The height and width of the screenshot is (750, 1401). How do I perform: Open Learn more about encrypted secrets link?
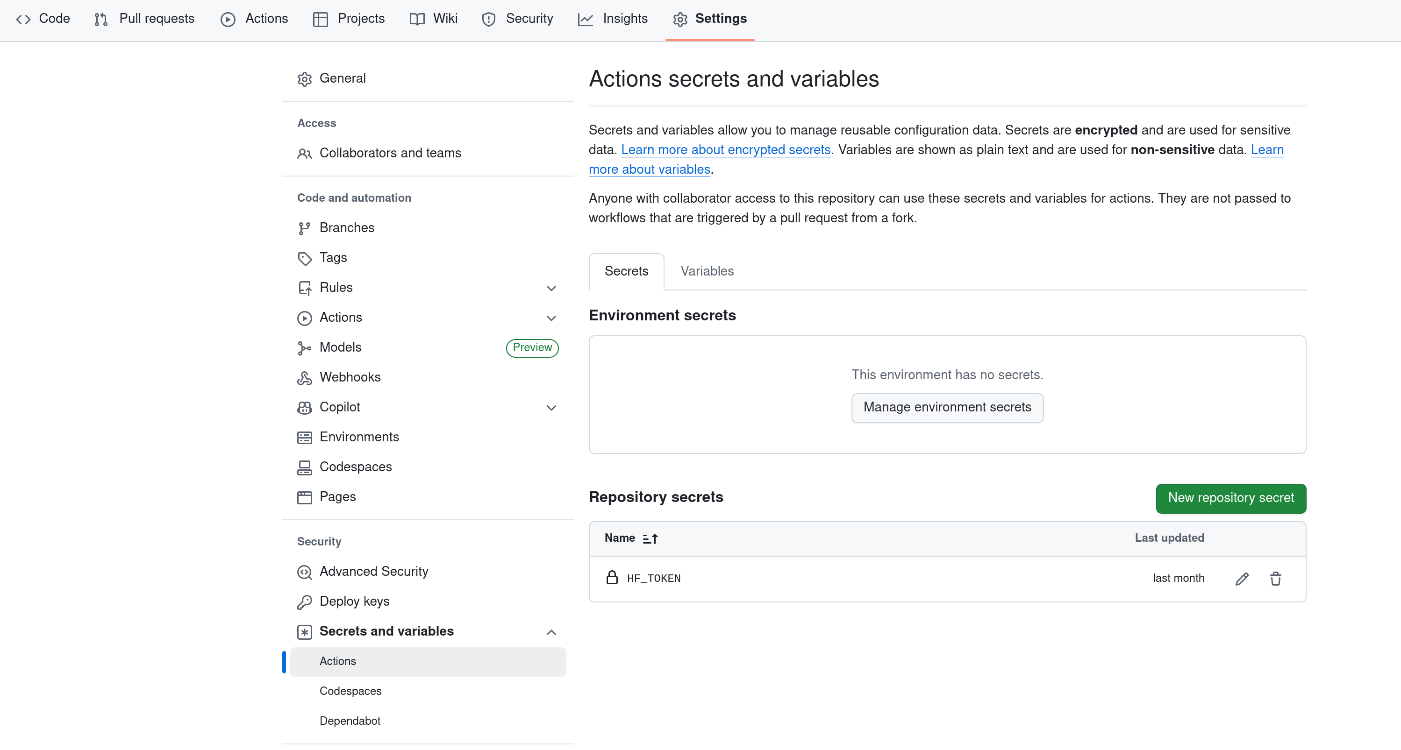(x=726, y=149)
